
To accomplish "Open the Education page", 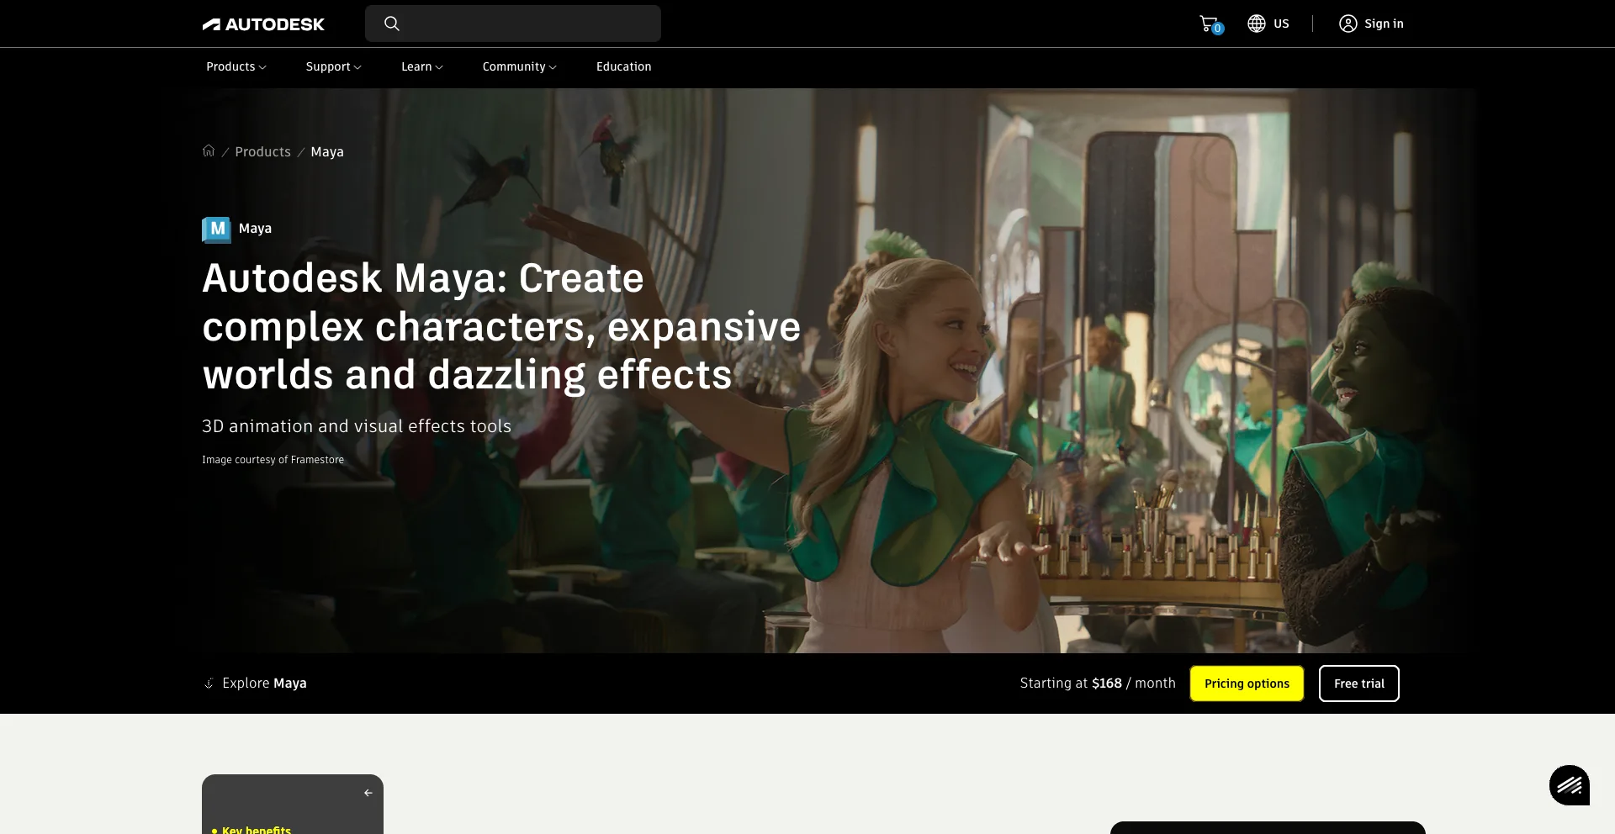I will (x=623, y=66).
